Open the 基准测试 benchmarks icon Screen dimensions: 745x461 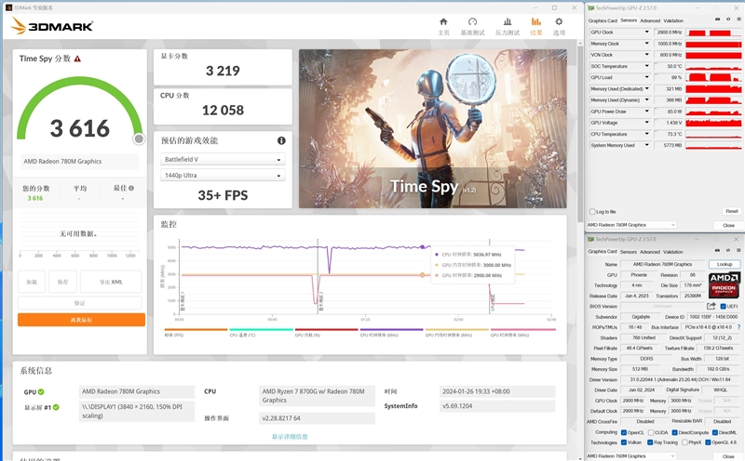point(472,21)
